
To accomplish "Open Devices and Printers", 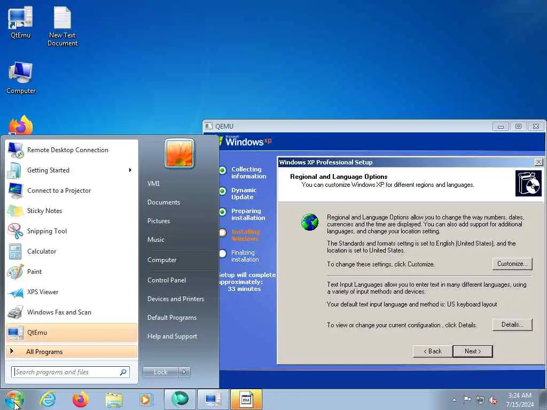I will (175, 299).
